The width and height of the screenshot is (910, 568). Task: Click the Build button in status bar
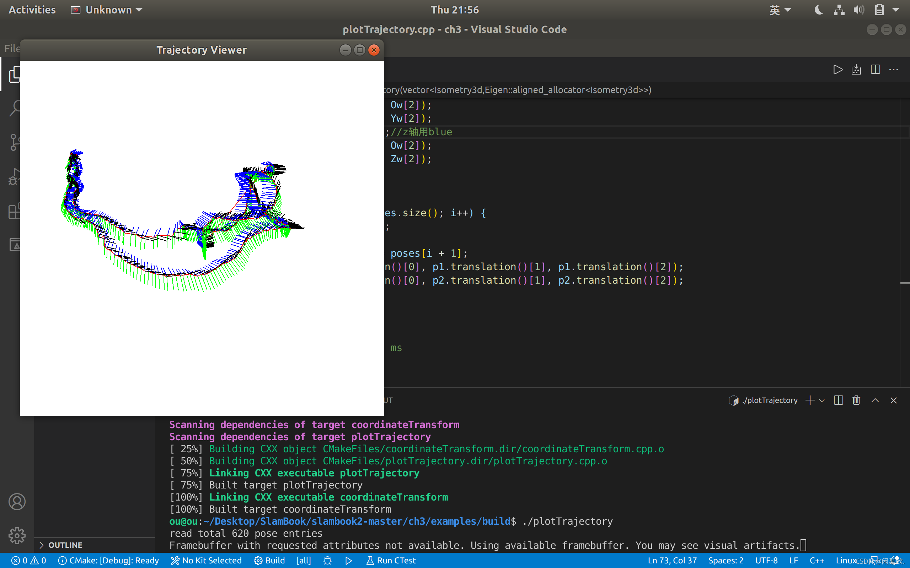pyautogui.click(x=269, y=561)
